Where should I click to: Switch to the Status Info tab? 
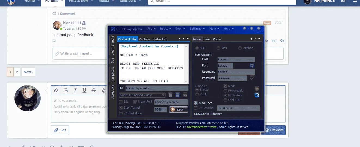tap(160, 39)
